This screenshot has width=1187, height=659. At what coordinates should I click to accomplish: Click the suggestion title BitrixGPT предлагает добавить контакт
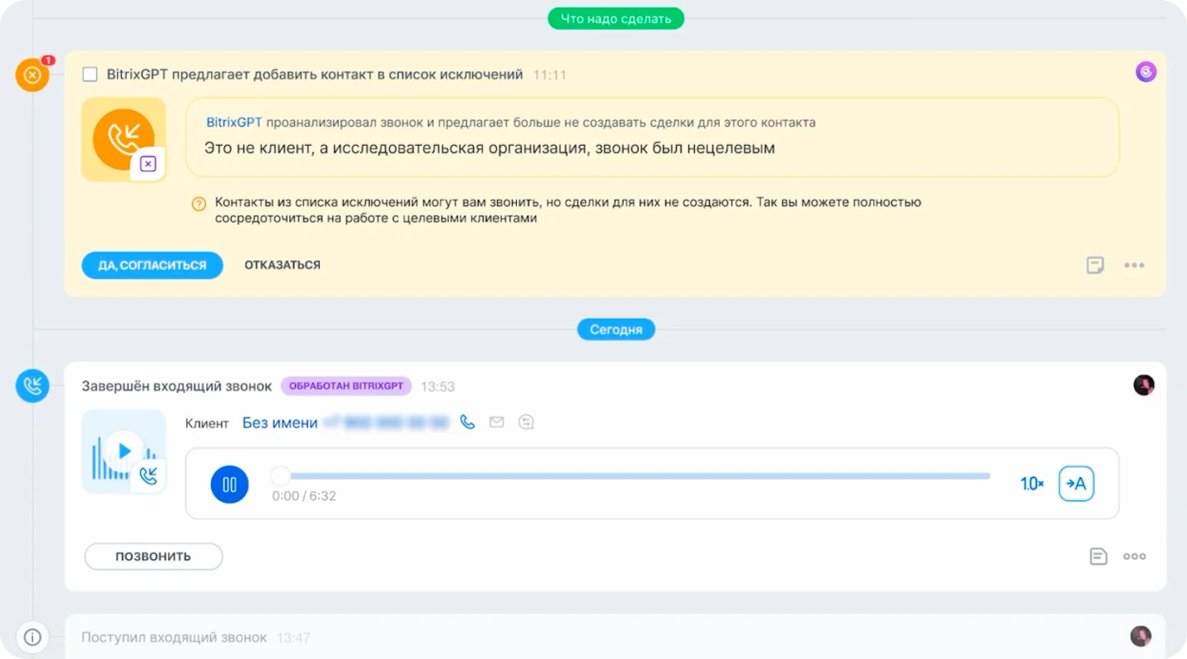point(315,75)
